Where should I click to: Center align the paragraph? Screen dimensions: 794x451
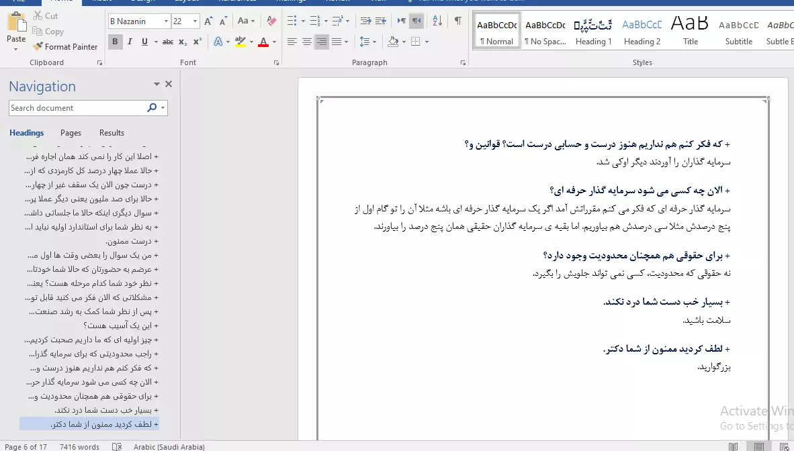tap(307, 42)
